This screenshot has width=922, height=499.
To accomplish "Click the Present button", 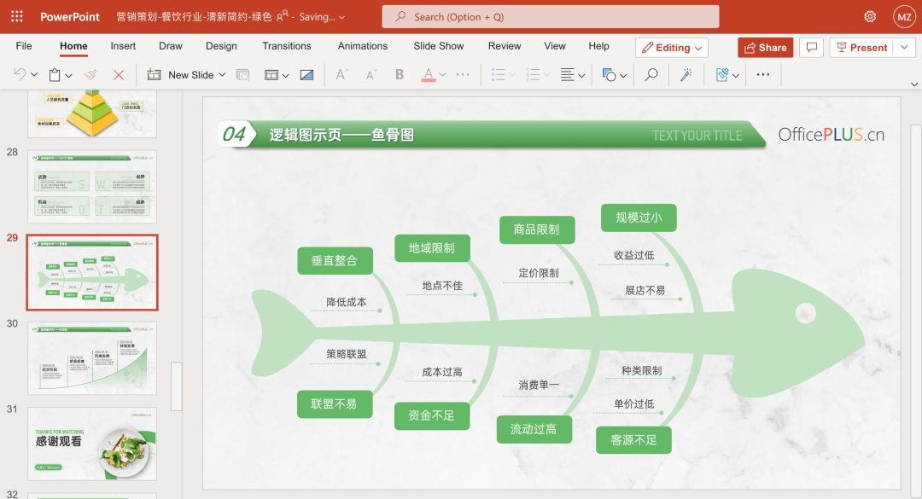I will tap(862, 48).
